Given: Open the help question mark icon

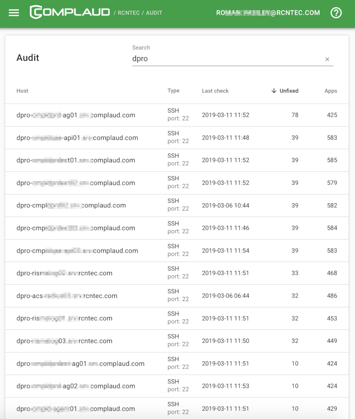Looking at the screenshot, I should pyautogui.click(x=336, y=13).
